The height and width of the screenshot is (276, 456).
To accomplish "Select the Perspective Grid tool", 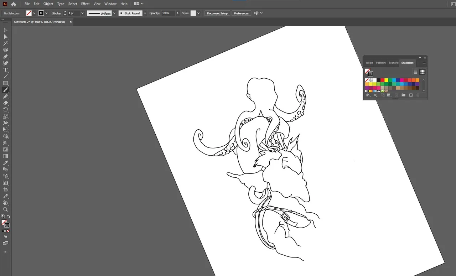I will point(6,143).
